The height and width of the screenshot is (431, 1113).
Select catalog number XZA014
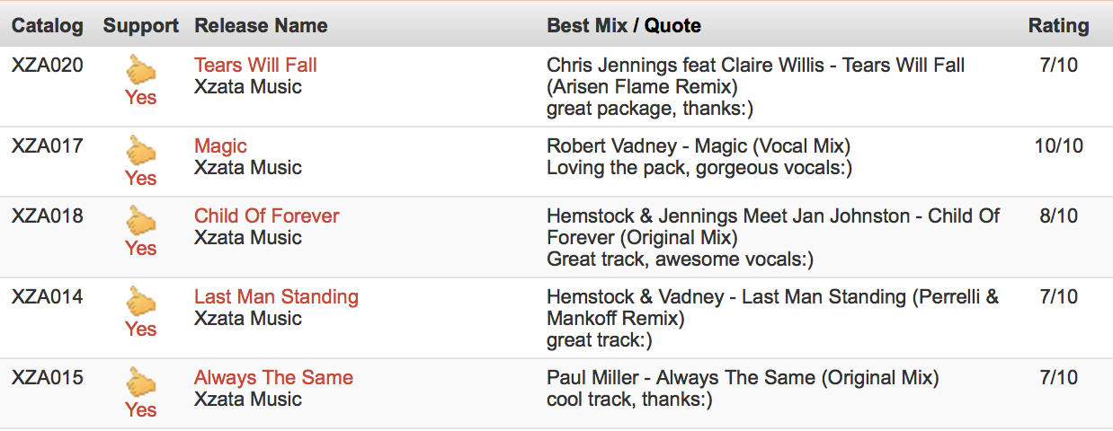pyautogui.click(x=48, y=296)
